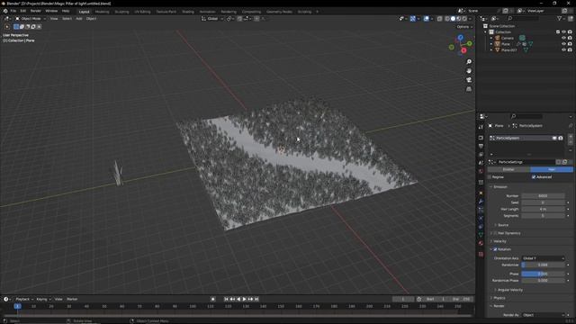
Task: Open the viewport Options dropdown
Action: pos(464,27)
